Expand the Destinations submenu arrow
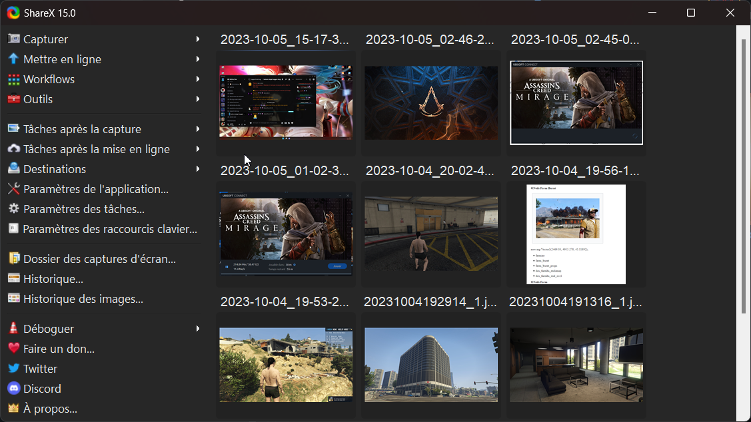Viewport: 751px width, 422px height. [x=198, y=169]
